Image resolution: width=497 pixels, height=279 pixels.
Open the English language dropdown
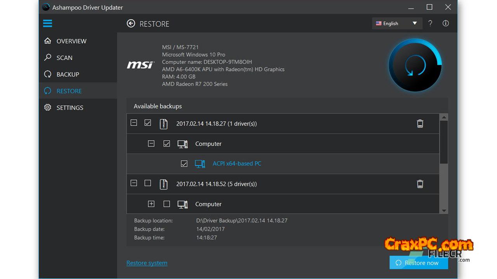pos(396,23)
